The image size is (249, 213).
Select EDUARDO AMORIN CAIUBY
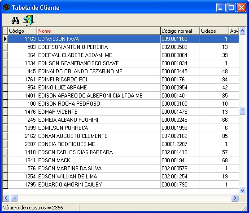pos(99,185)
